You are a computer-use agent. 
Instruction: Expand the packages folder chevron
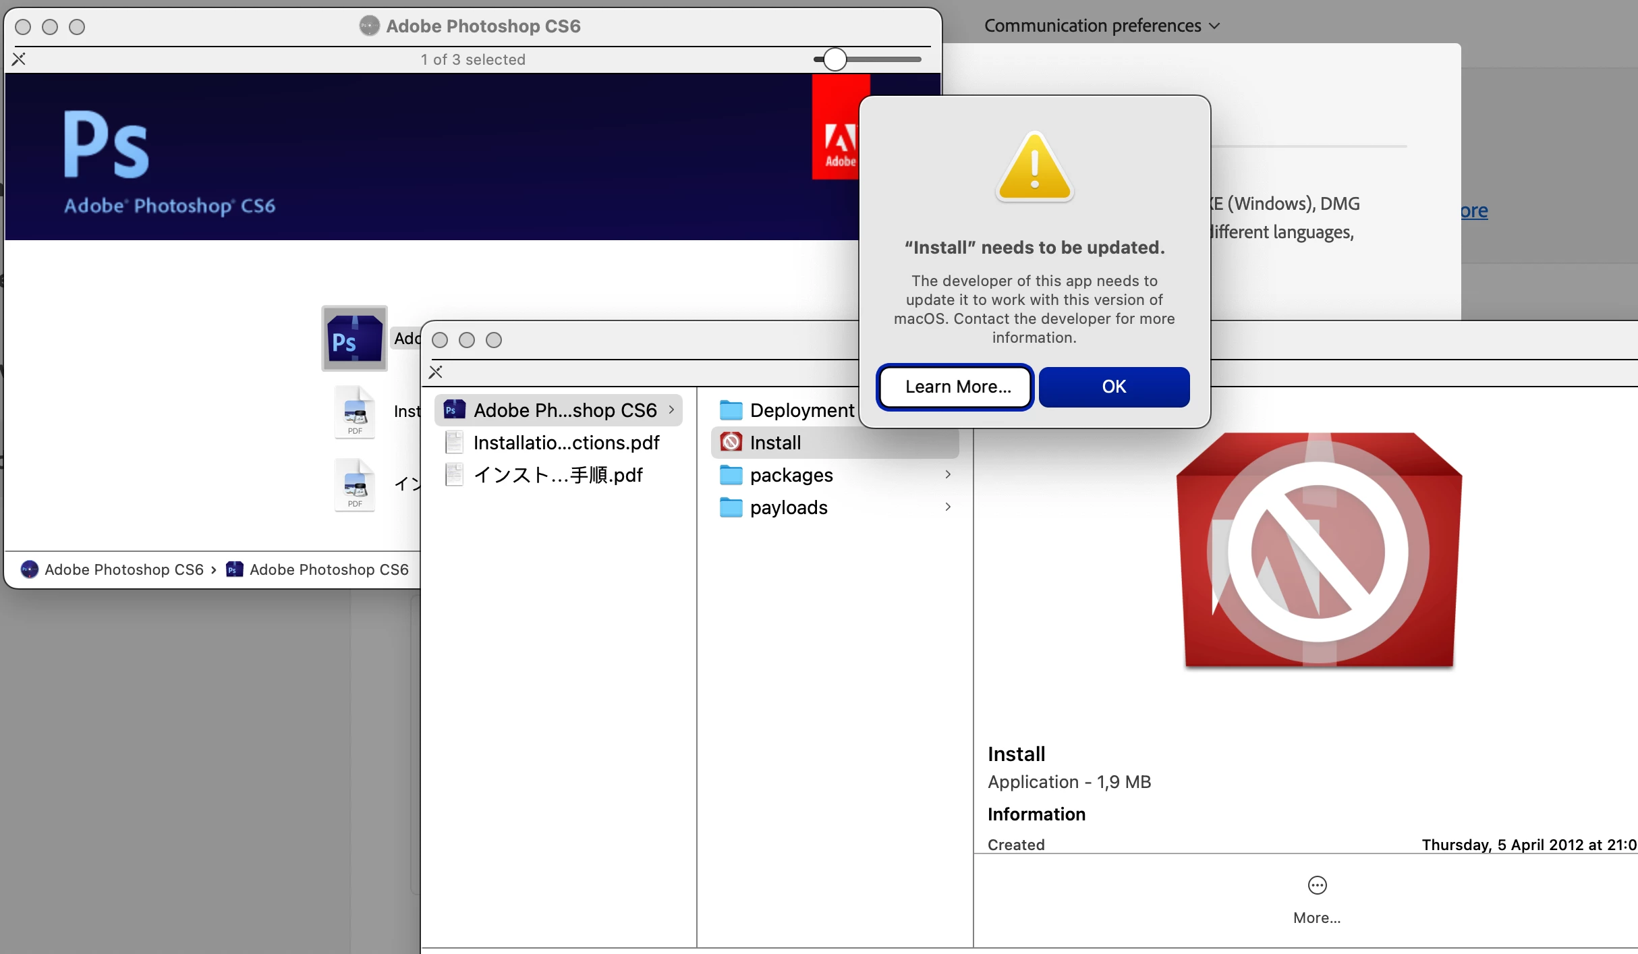click(948, 475)
